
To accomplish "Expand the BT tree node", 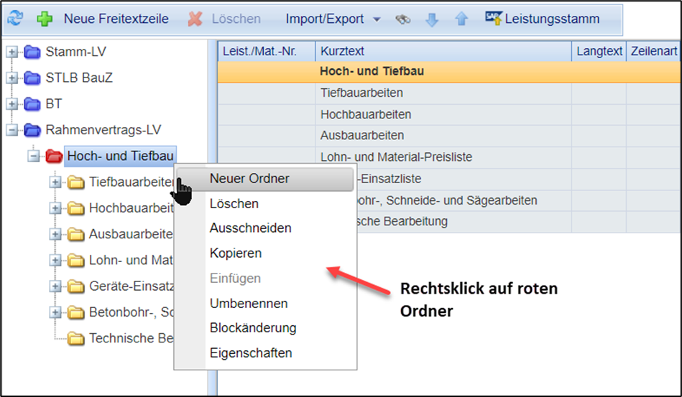I will pyautogui.click(x=11, y=104).
